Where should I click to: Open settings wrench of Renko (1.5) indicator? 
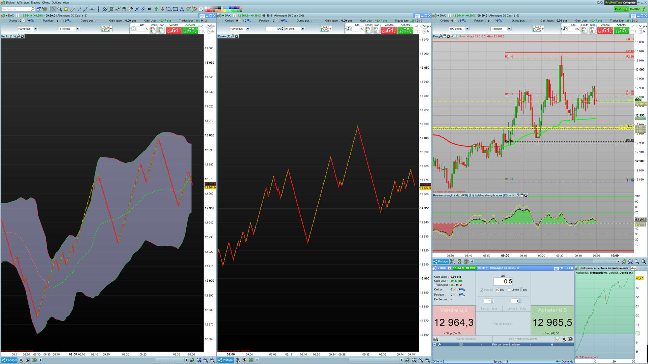[x=18, y=36]
